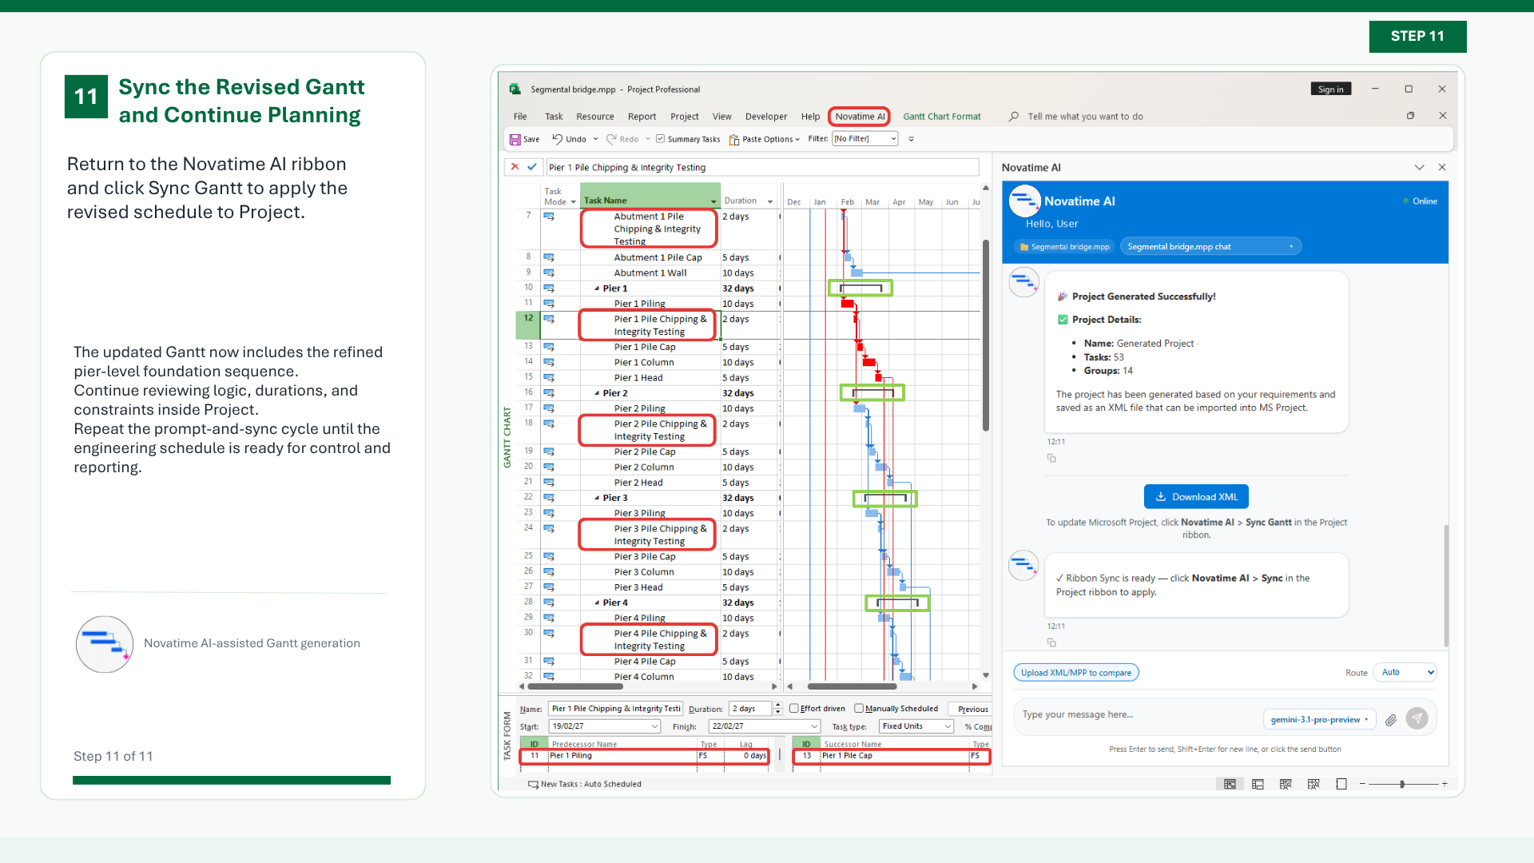Open the Gantt Chart Format tab

click(x=942, y=117)
